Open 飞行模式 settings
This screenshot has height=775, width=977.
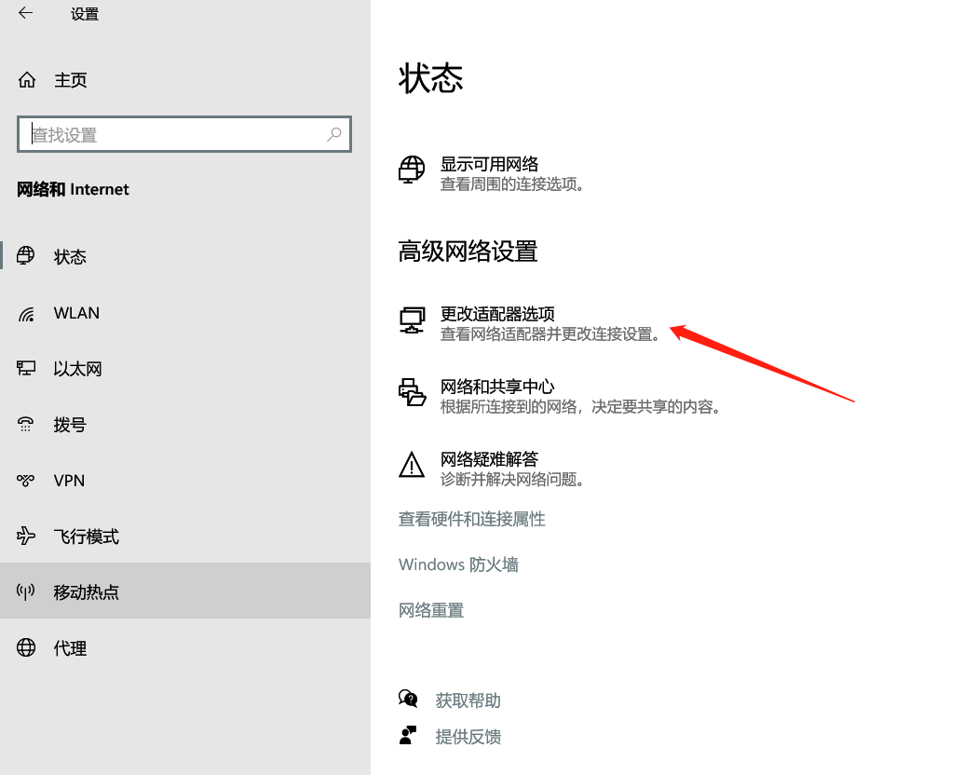[x=185, y=537]
